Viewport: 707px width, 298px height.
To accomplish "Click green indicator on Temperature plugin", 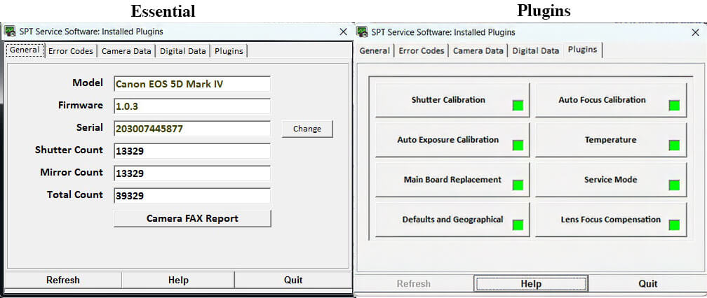I will coord(674,146).
